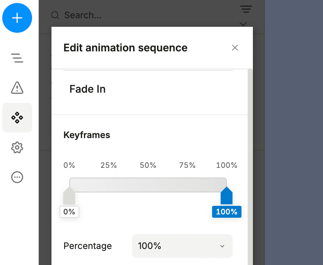Select the Fade In animation entry
Screen dimensions: 323x265
[x=87, y=89]
